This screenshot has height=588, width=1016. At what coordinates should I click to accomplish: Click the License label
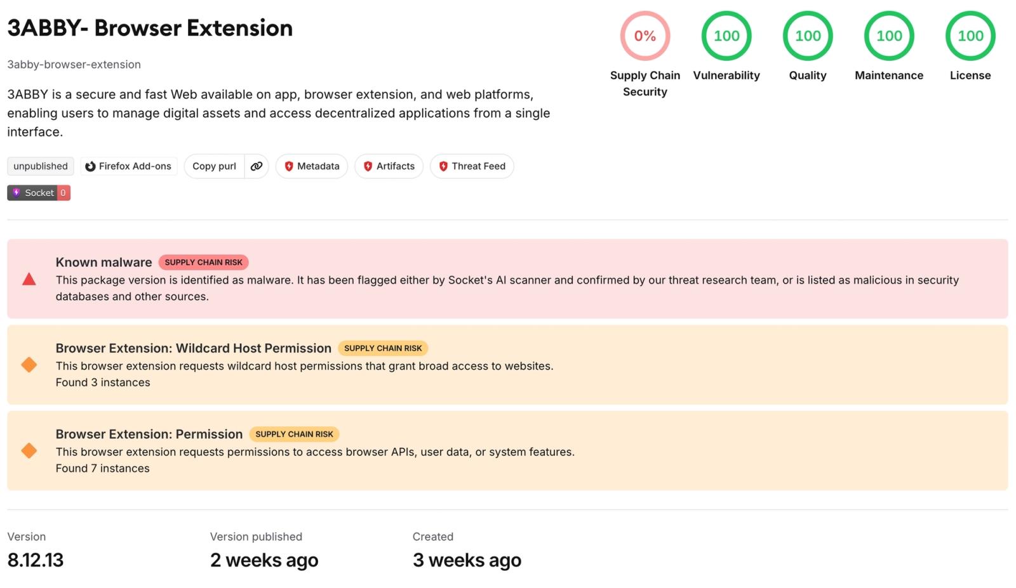coord(970,75)
